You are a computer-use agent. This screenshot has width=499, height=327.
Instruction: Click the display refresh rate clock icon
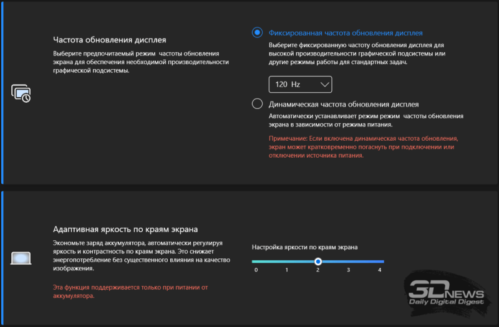[x=21, y=93]
